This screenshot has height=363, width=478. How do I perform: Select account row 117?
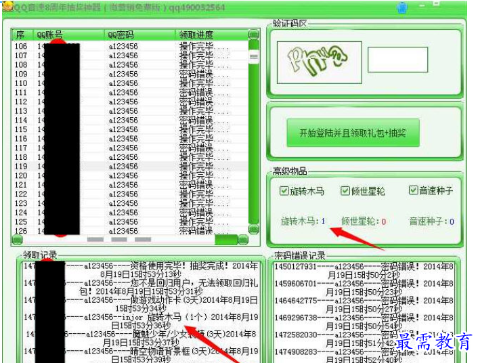pos(130,148)
